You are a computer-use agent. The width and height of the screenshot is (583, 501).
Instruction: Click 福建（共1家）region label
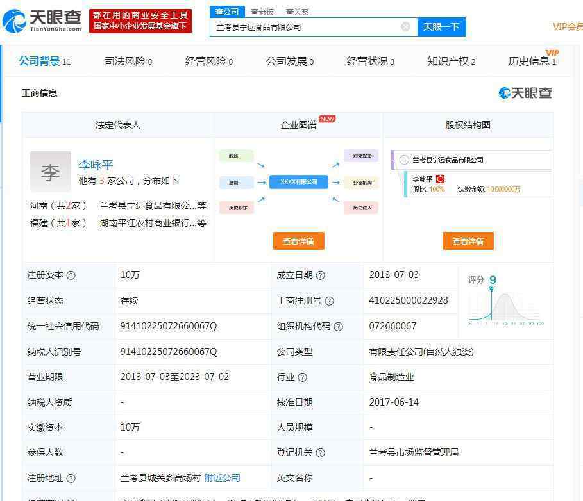tap(58, 223)
